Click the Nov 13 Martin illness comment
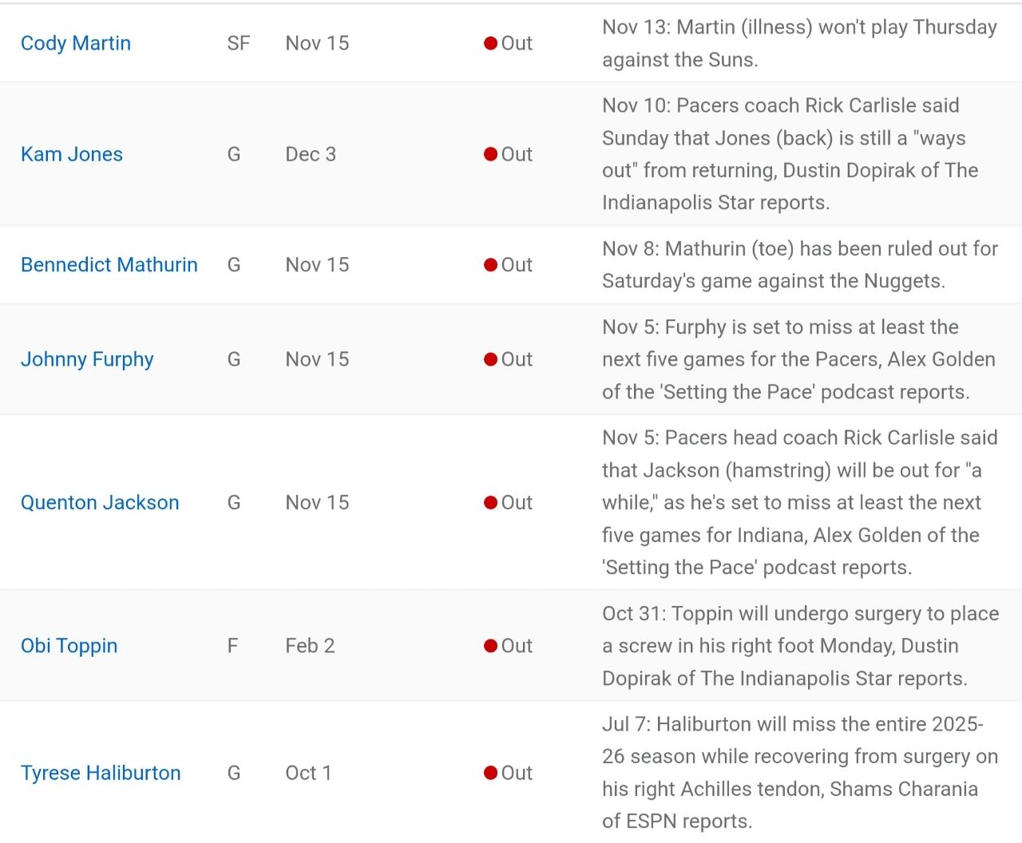Viewport: 1022px width, 843px height. point(798,43)
